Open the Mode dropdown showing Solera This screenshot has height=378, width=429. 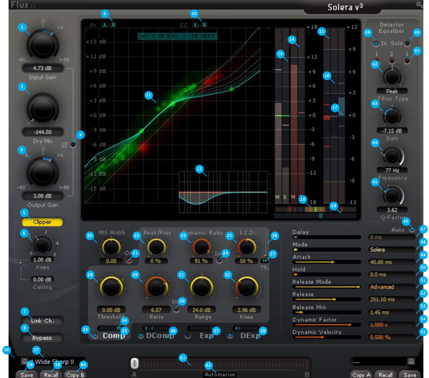click(x=392, y=249)
